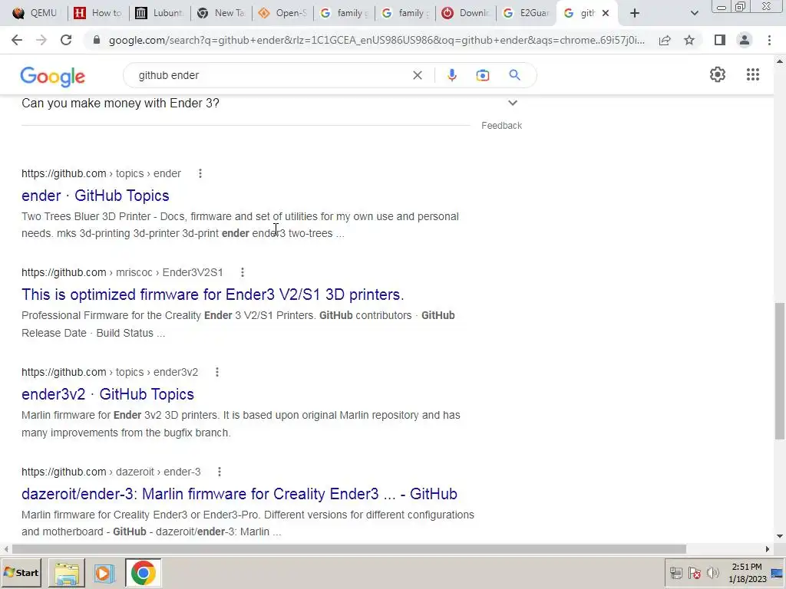The image size is (786, 589).
Task: Click horizontal scrollbar right arrow
Action: [767, 549]
